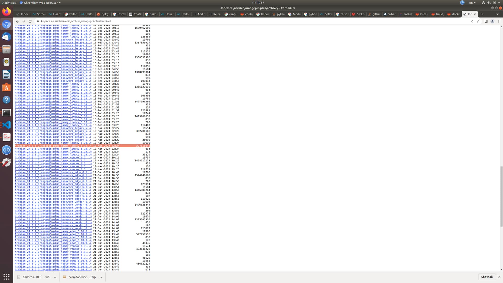
Task: Click the browser reload icon
Action: coord(30,21)
